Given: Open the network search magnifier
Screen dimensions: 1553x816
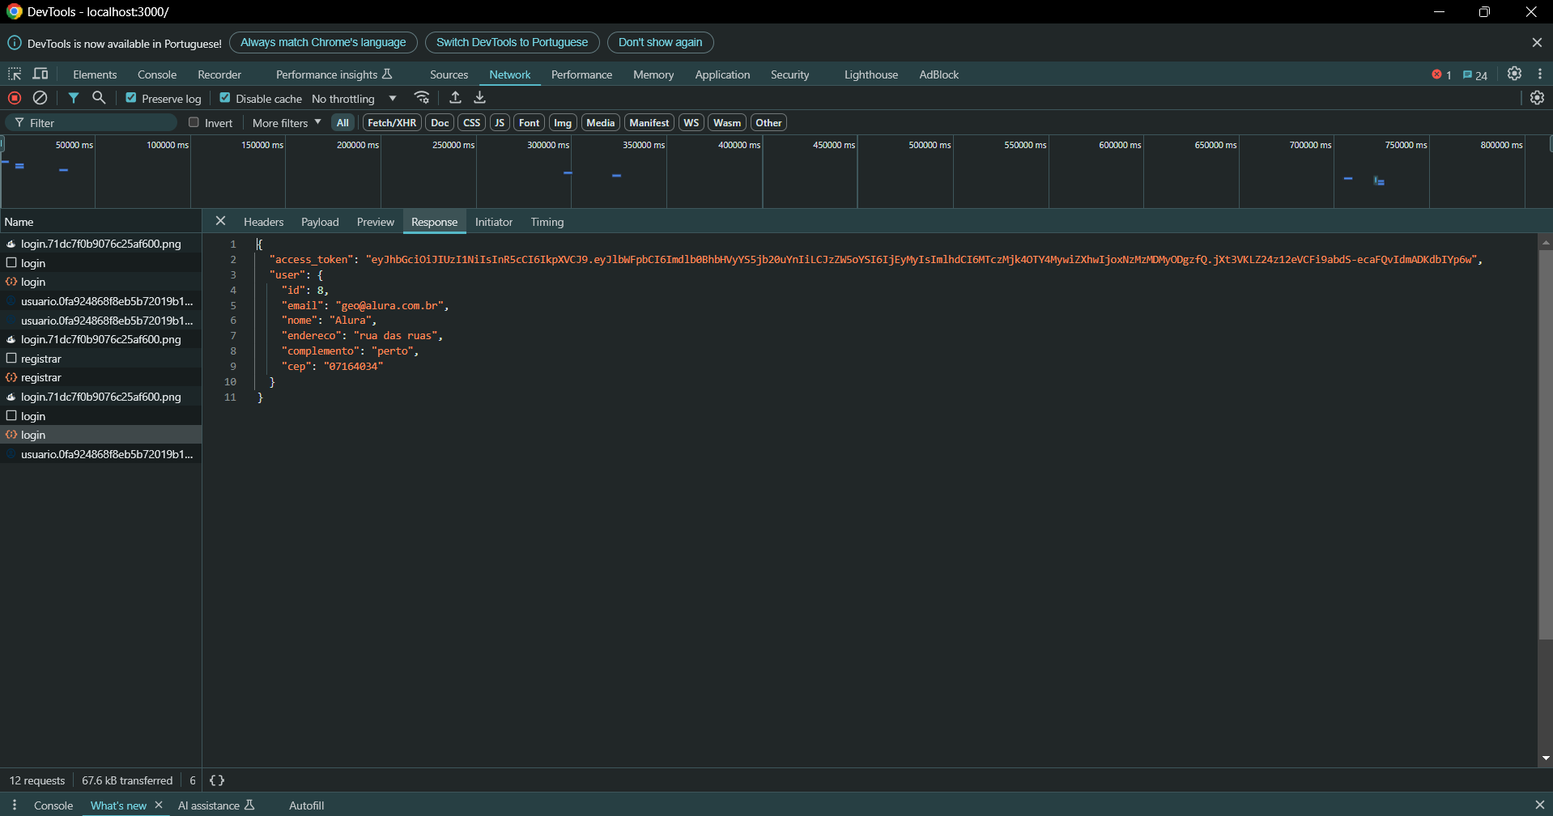Looking at the screenshot, I should coord(99,98).
